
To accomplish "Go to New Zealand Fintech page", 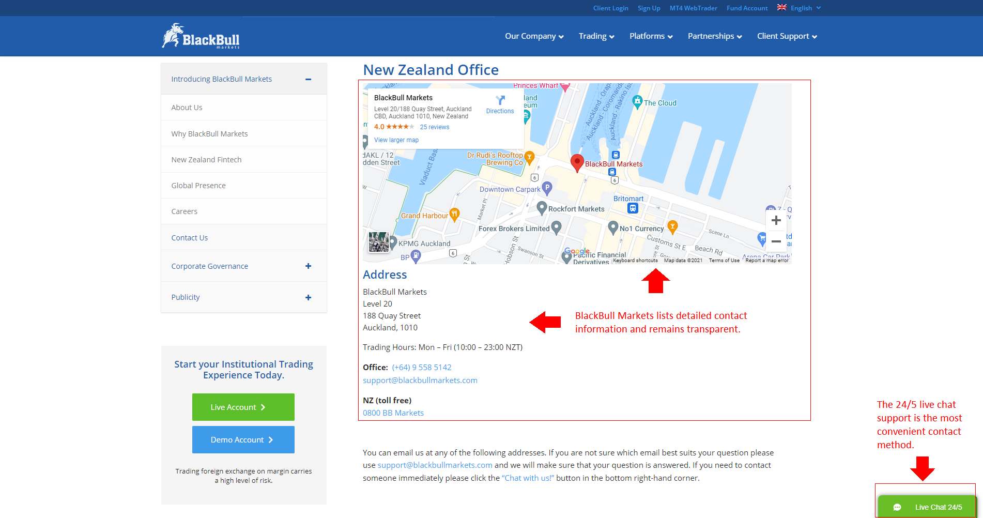I will (x=244, y=159).
